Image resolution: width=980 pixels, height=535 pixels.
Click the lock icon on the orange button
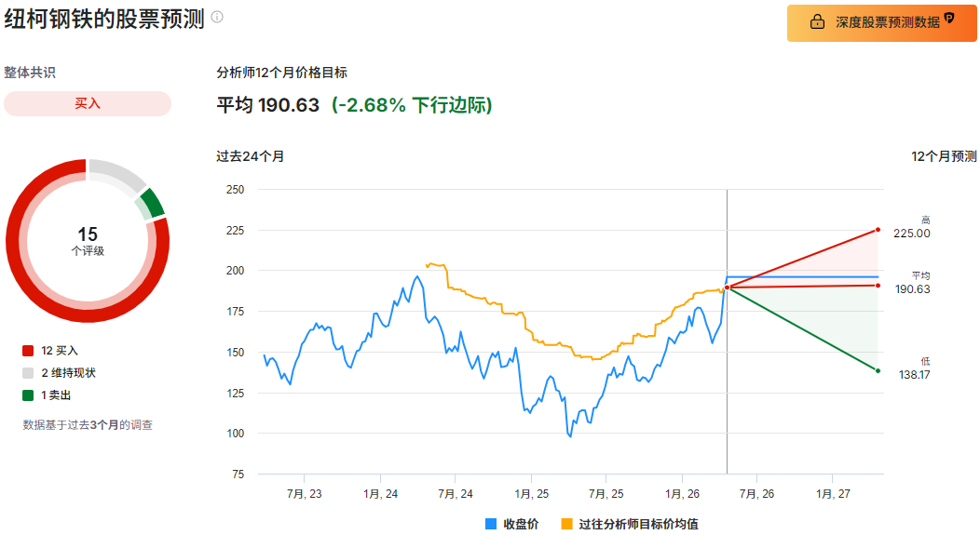[817, 21]
